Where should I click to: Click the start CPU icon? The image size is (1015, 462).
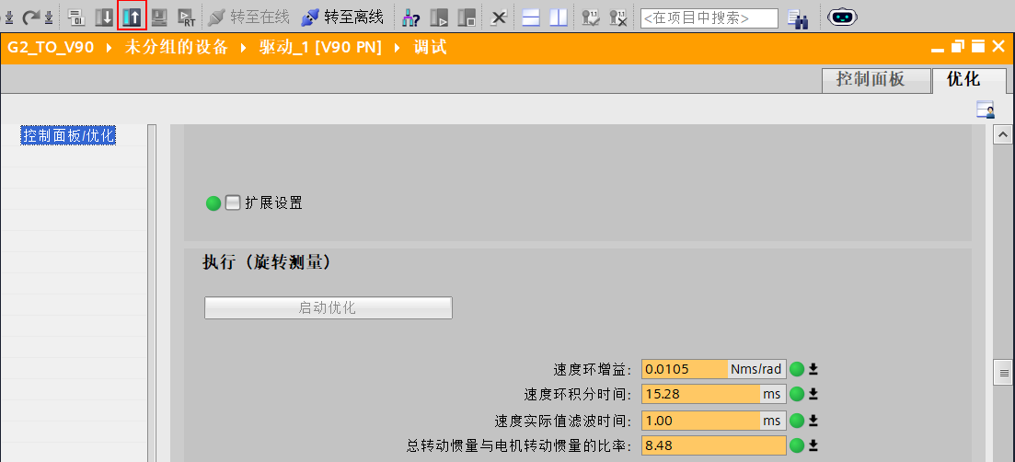pos(439,17)
